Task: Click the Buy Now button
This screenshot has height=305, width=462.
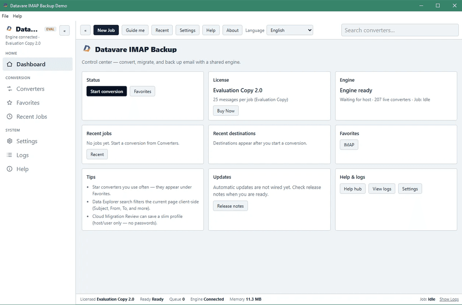Action: click(x=226, y=111)
